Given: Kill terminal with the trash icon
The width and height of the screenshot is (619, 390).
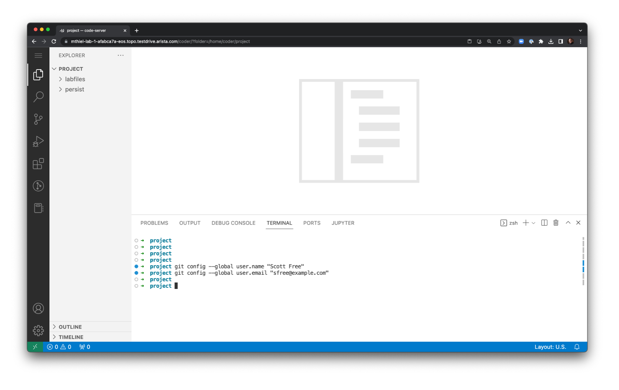Looking at the screenshot, I should pyautogui.click(x=556, y=223).
